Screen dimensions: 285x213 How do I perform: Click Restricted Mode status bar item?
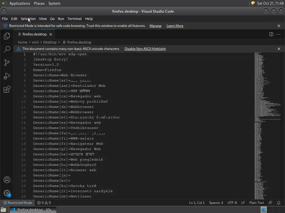[x=18, y=203]
